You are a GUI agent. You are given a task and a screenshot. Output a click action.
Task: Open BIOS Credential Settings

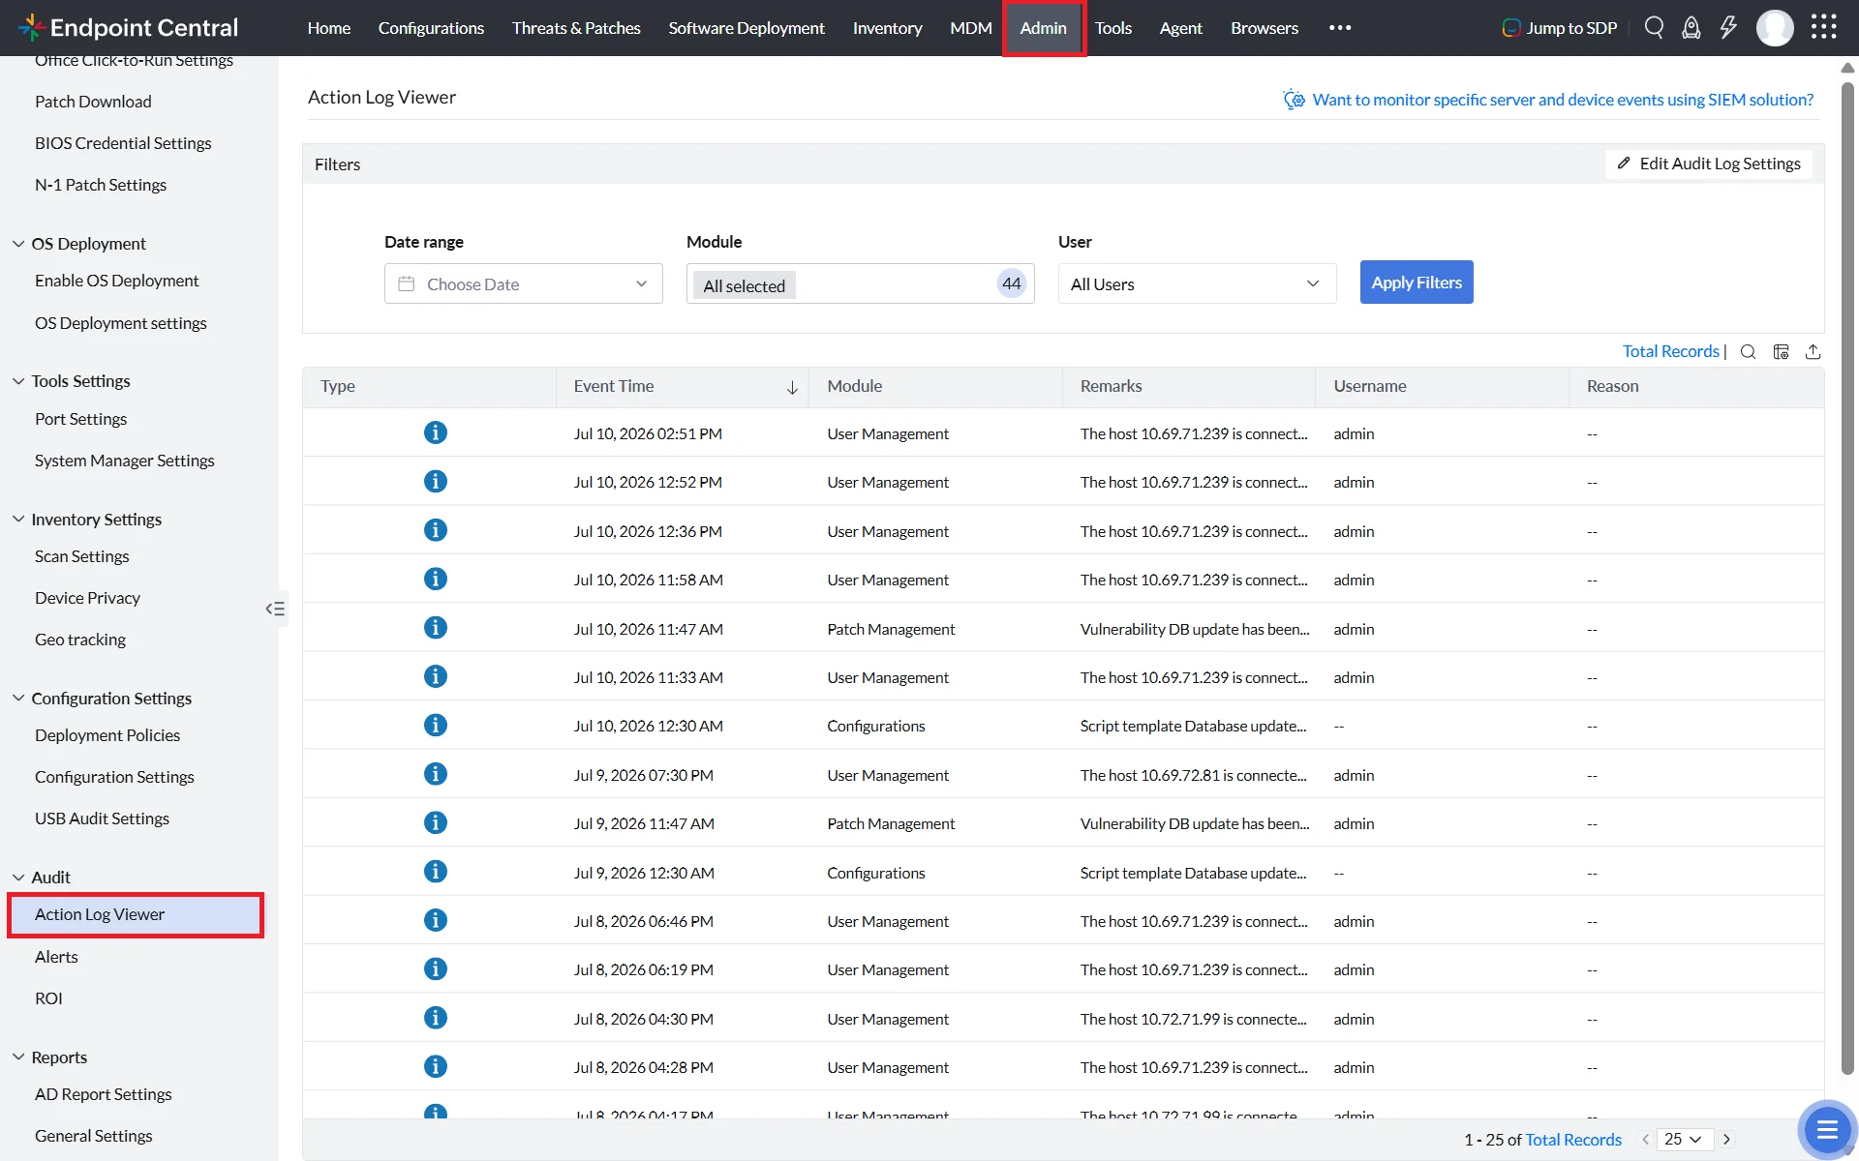coord(123,143)
